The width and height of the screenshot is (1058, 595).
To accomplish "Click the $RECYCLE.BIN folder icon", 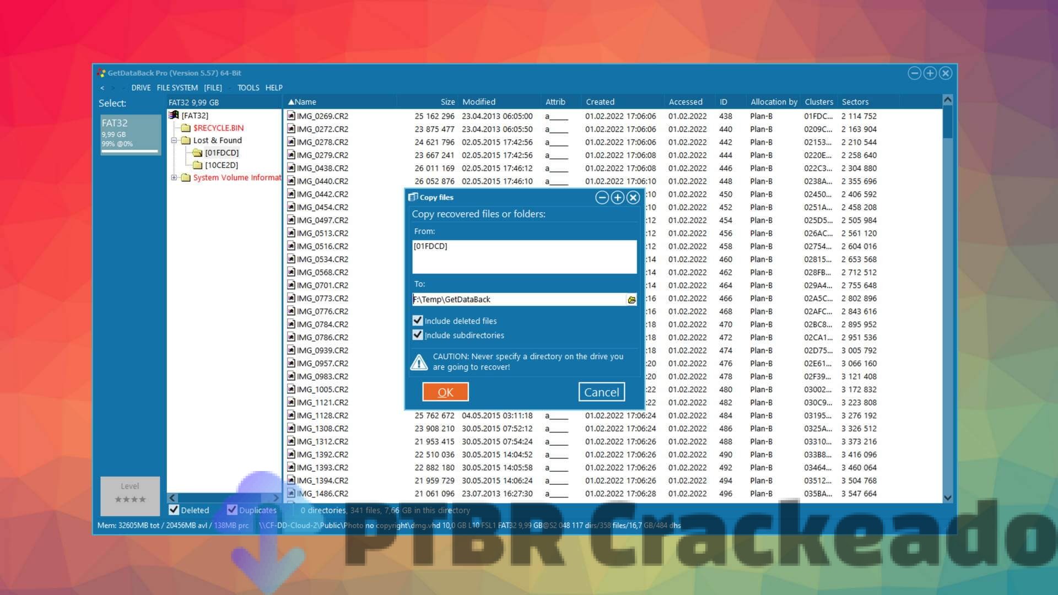I will point(186,128).
